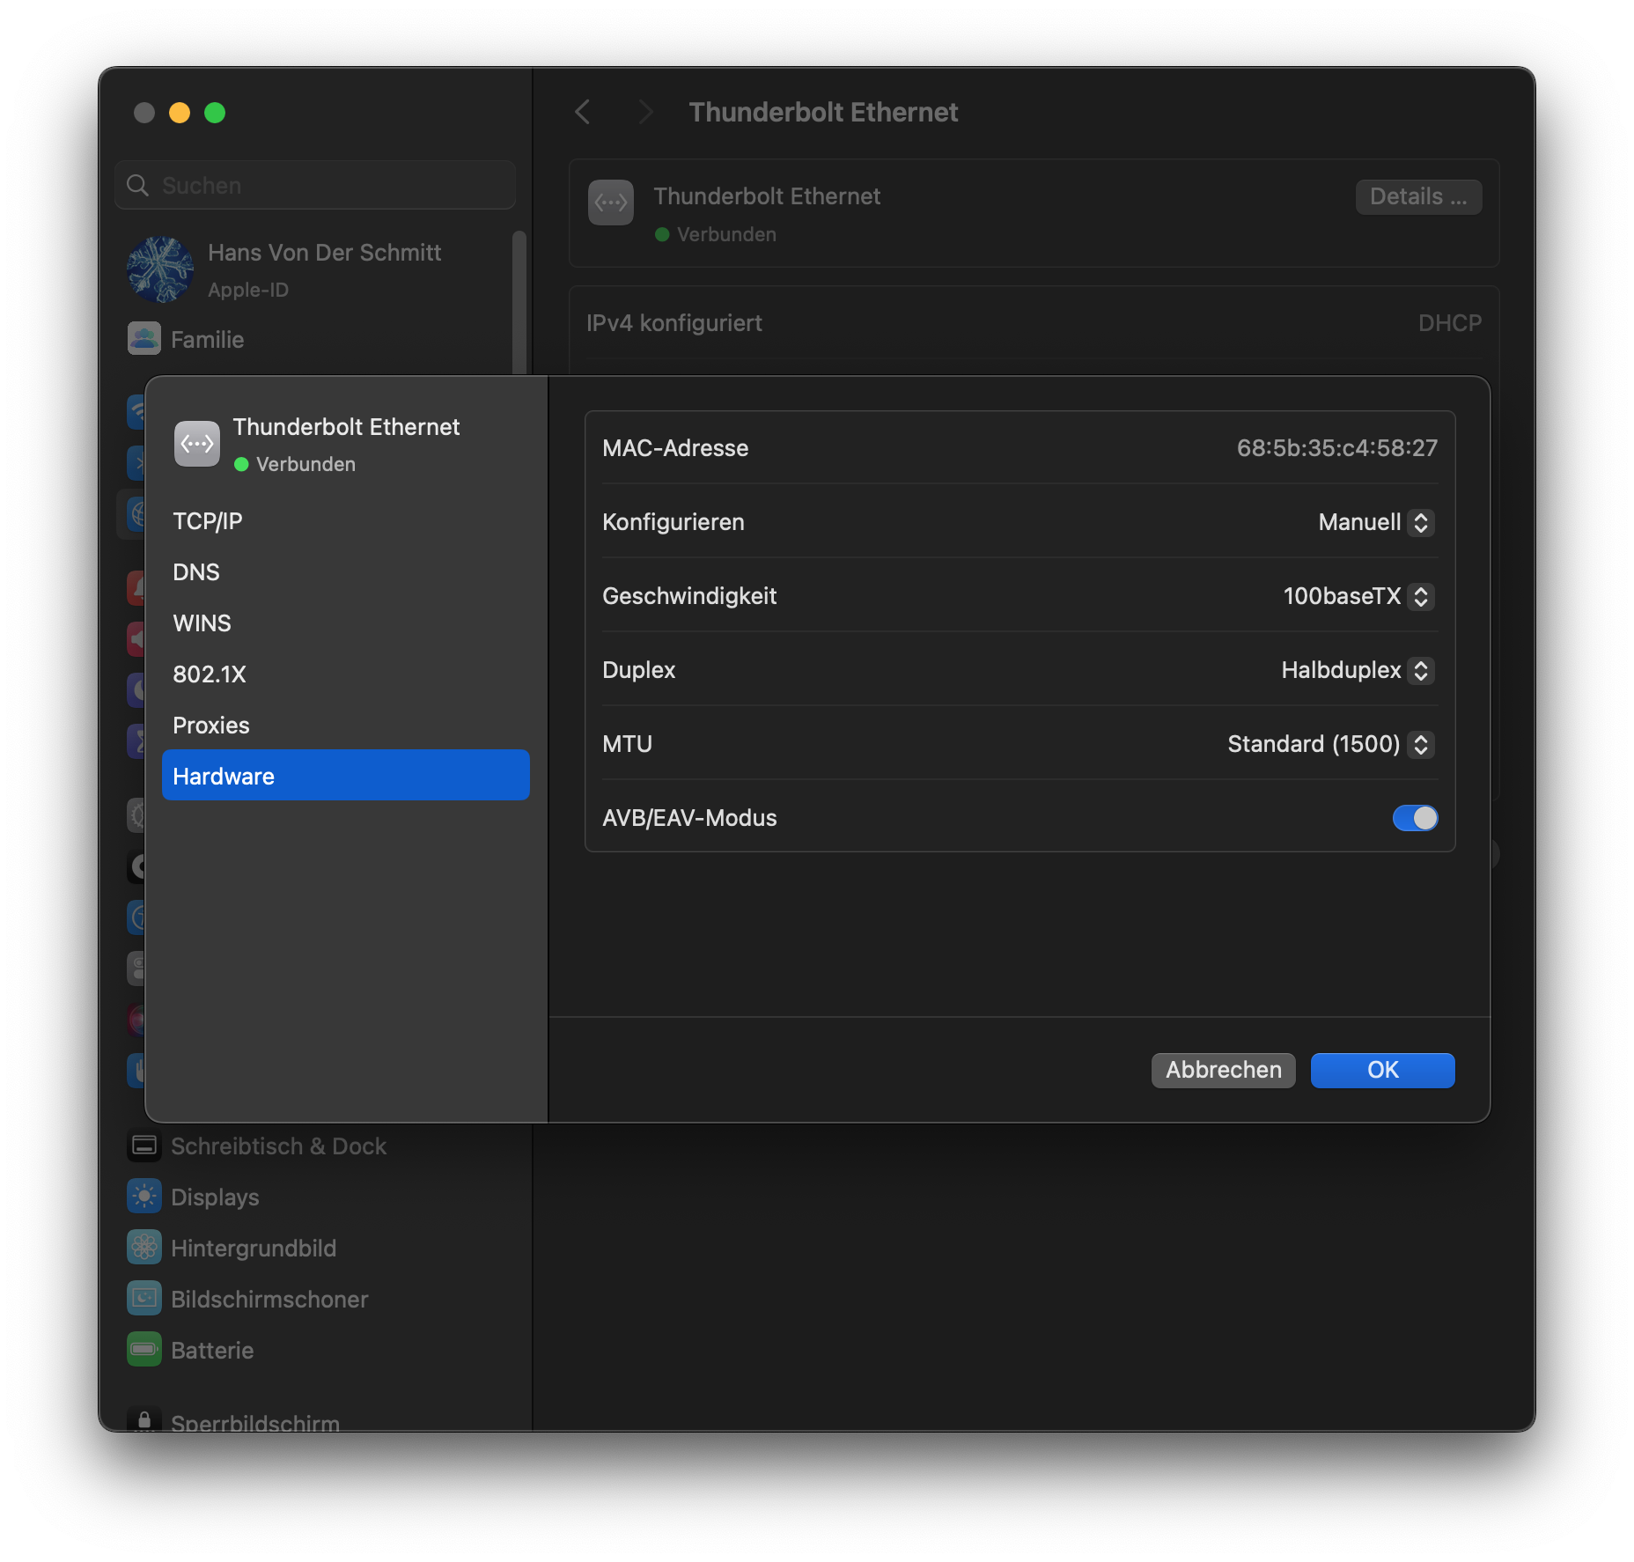Open the Geschwindigkeit dropdown showing 100baseTX
This screenshot has width=1634, height=1562.
1358,596
